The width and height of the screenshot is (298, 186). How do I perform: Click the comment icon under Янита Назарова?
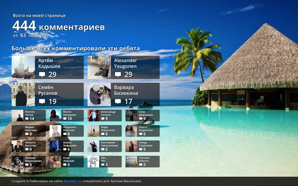65,119
